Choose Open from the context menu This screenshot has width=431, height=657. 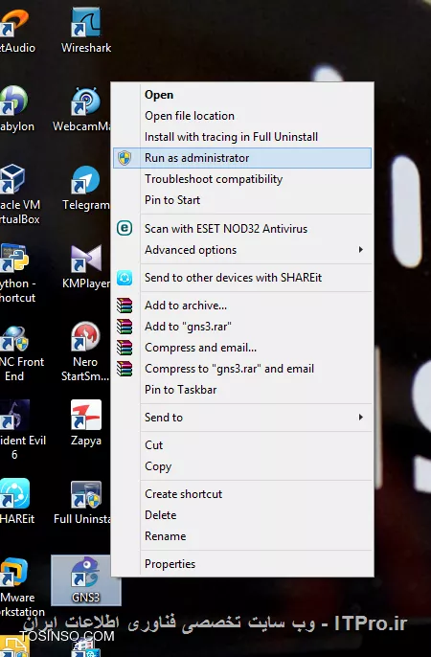[242, 95]
